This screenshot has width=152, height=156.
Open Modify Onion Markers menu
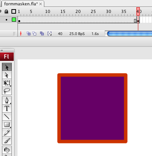50,33
